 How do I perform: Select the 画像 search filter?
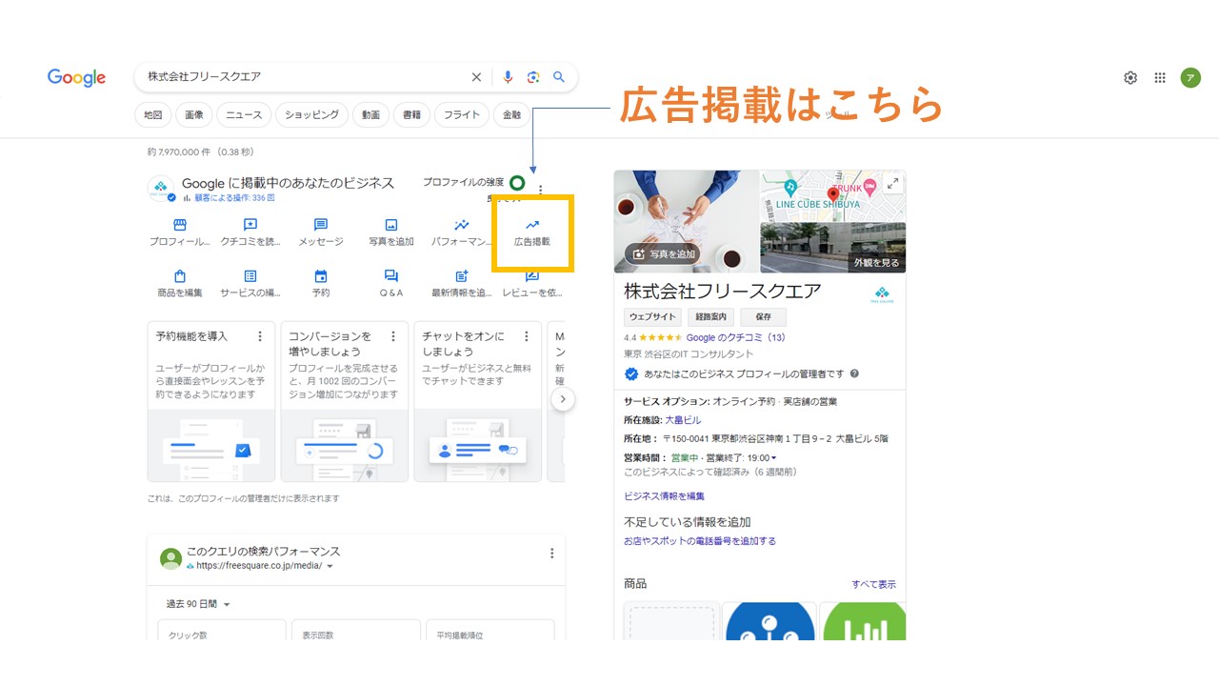194,115
